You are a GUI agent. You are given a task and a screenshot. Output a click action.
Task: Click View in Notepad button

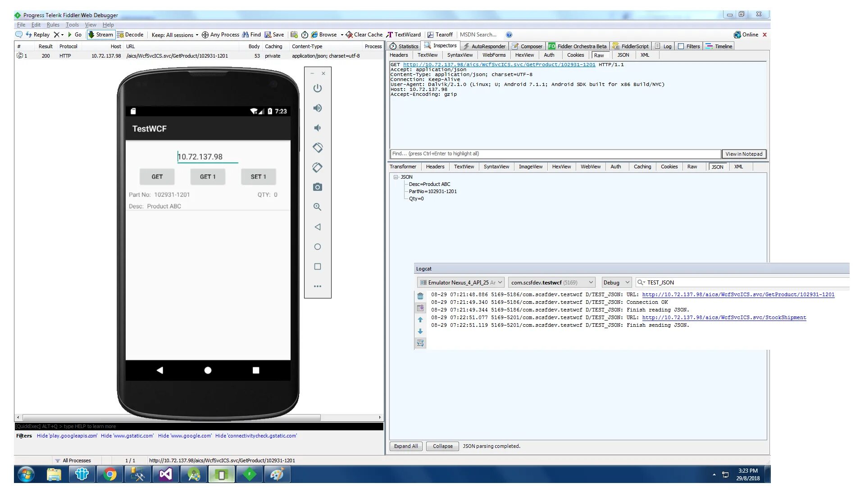[744, 154]
